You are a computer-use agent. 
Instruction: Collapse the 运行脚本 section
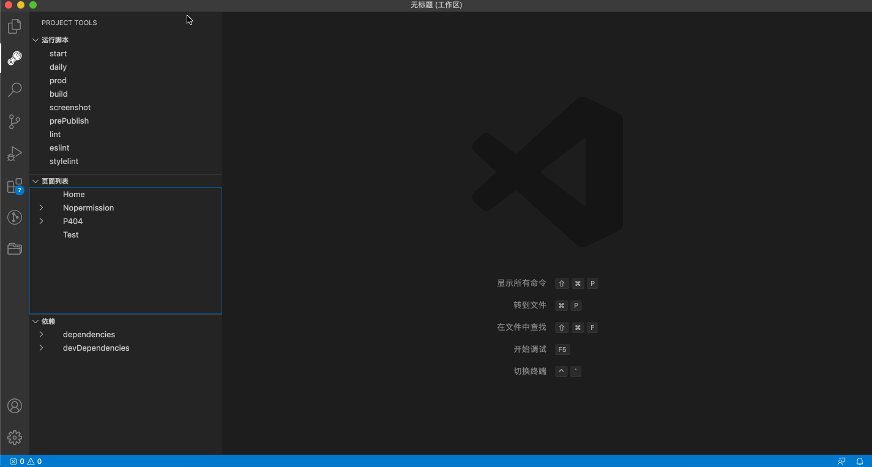pos(35,40)
